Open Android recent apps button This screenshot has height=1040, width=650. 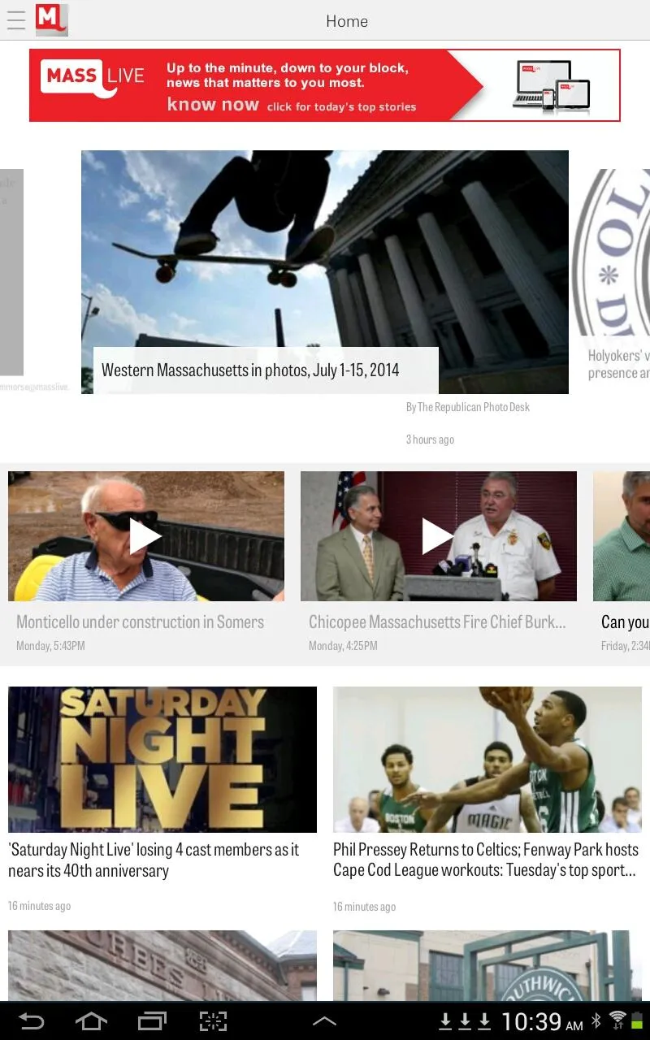152,1021
